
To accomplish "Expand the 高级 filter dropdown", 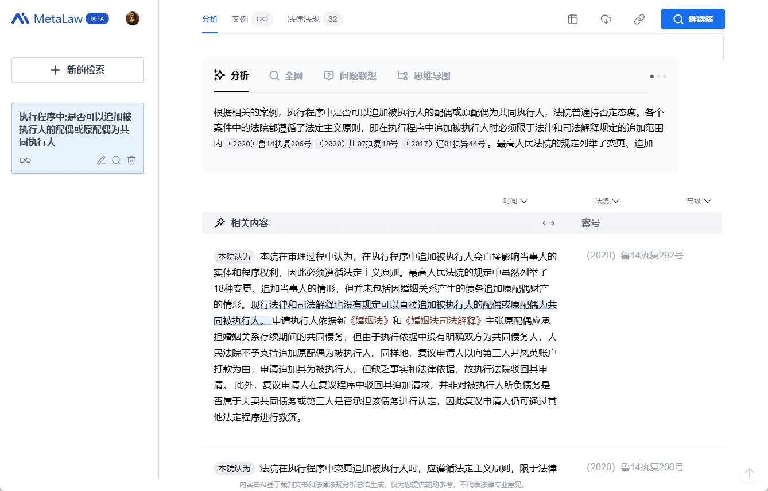I will click(699, 201).
